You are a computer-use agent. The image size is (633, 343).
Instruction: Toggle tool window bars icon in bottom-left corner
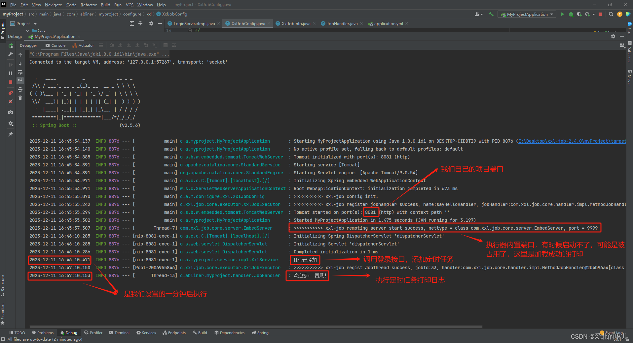(x=3, y=339)
